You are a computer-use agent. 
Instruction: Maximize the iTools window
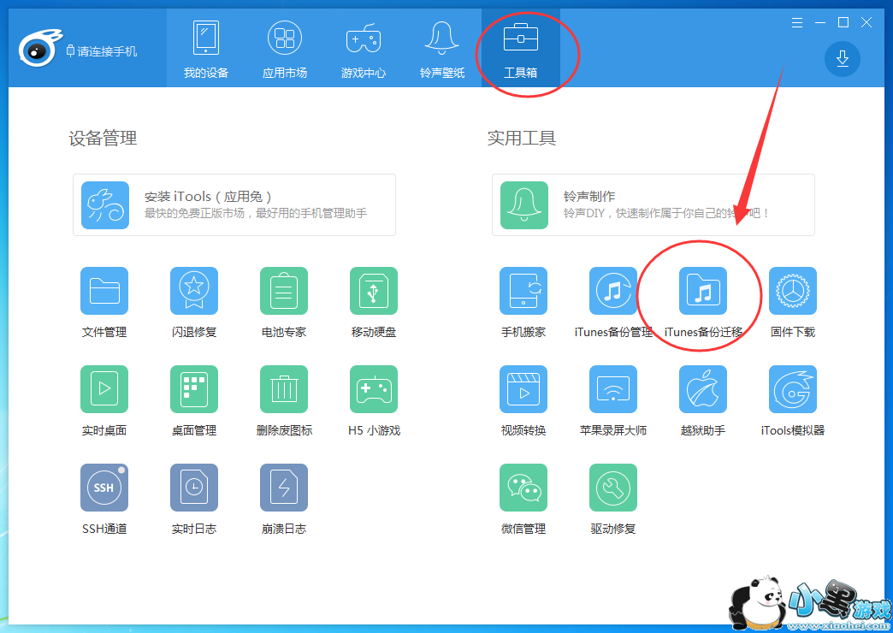coord(843,23)
